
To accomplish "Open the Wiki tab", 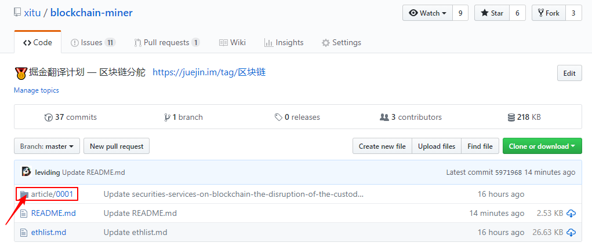I will tap(233, 43).
